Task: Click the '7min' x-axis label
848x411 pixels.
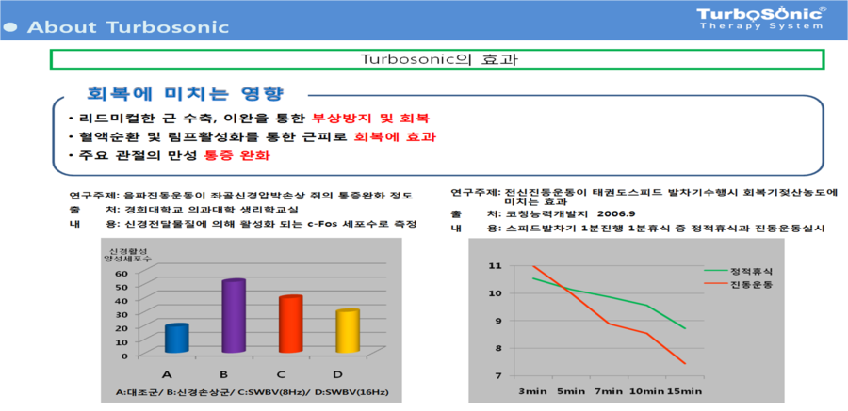Action: click(x=609, y=390)
